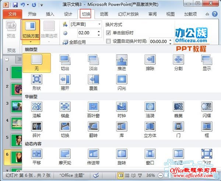
Task: Switch to the 动画 Animations tab
Action: click(x=104, y=14)
